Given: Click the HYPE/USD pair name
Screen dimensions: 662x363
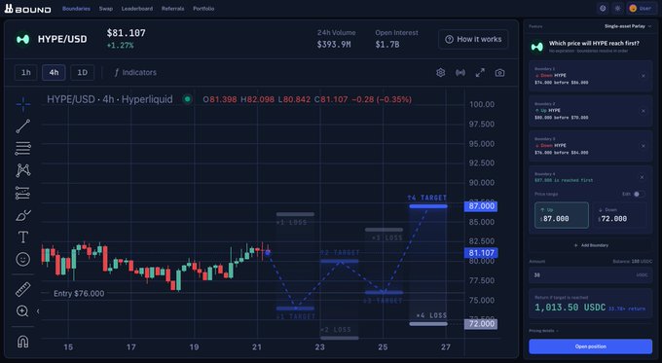Looking at the screenshot, I should coord(62,39).
